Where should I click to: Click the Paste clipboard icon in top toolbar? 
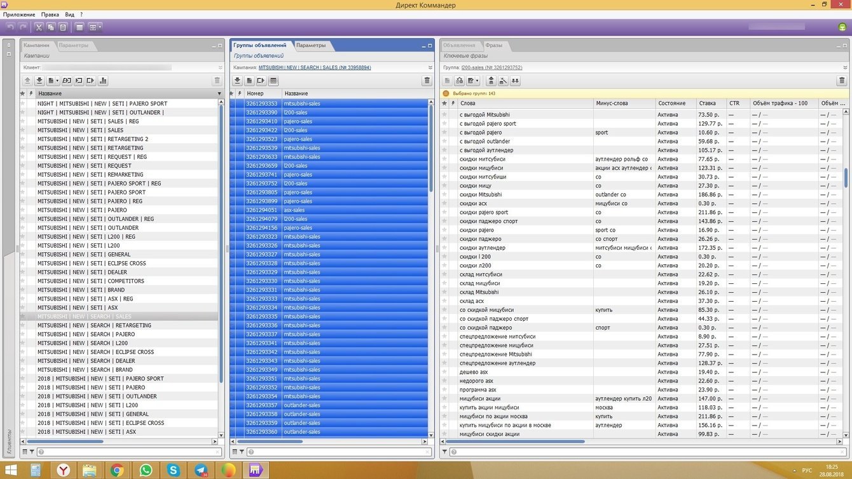62,27
